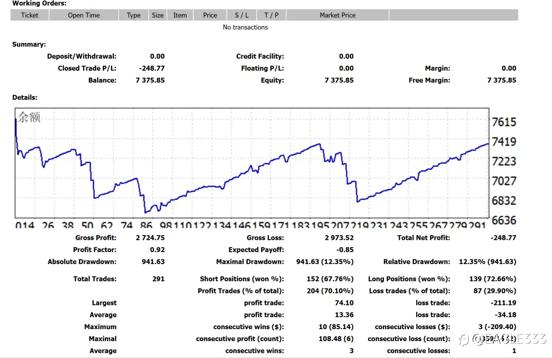Click the Type column header
The image size is (552, 358).
[x=134, y=15]
